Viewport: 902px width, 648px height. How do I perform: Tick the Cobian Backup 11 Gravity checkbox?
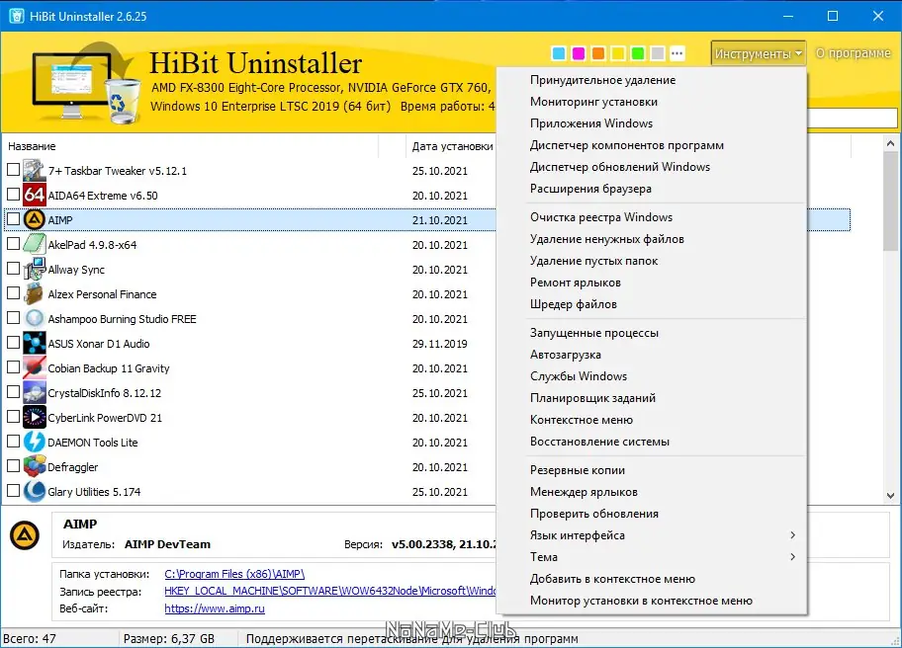tap(13, 367)
